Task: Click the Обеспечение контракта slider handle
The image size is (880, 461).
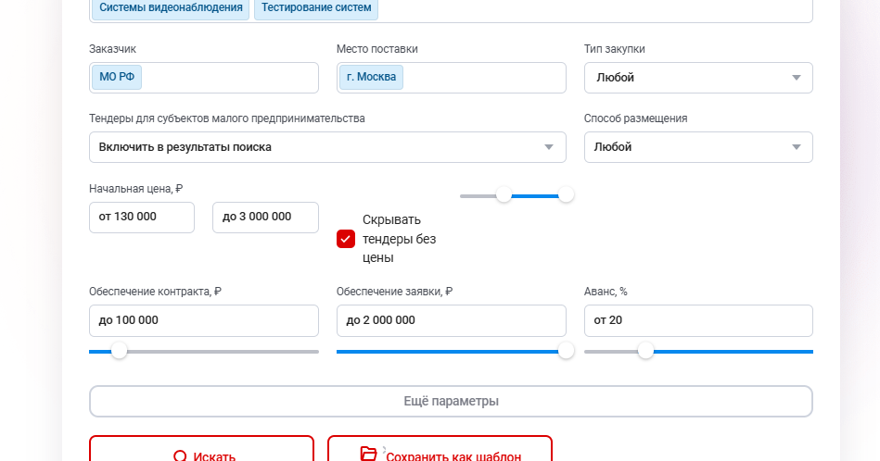Action: [x=119, y=351]
